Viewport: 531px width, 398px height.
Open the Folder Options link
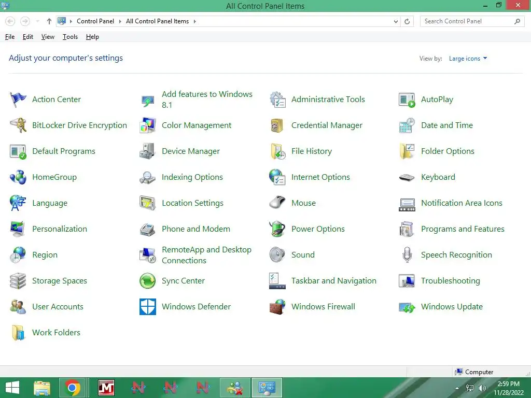click(x=448, y=151)
